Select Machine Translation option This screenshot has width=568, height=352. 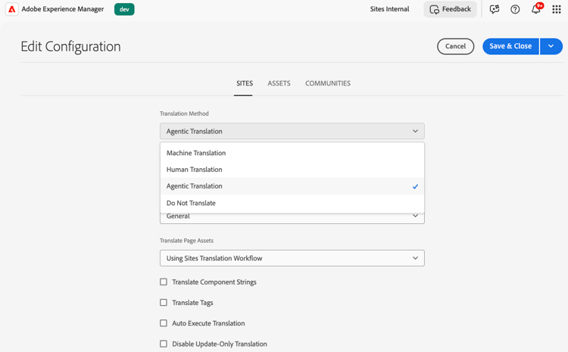click(x=292, y=153)
